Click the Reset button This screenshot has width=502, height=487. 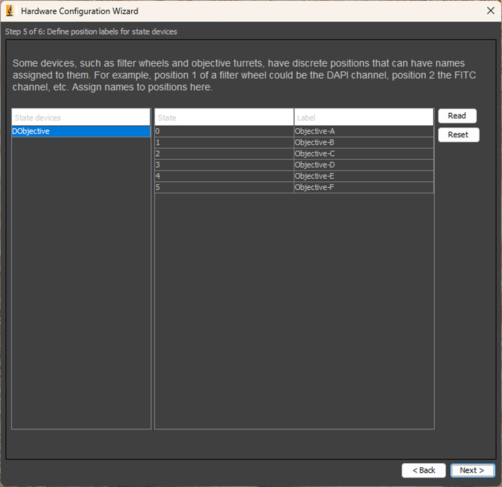[x=458, y=135]
